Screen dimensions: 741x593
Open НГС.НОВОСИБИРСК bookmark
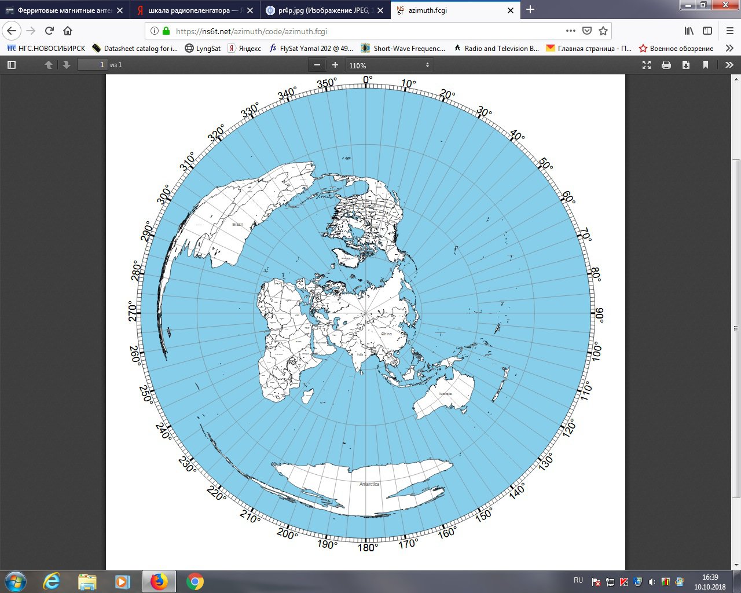(x=46, y=49)
